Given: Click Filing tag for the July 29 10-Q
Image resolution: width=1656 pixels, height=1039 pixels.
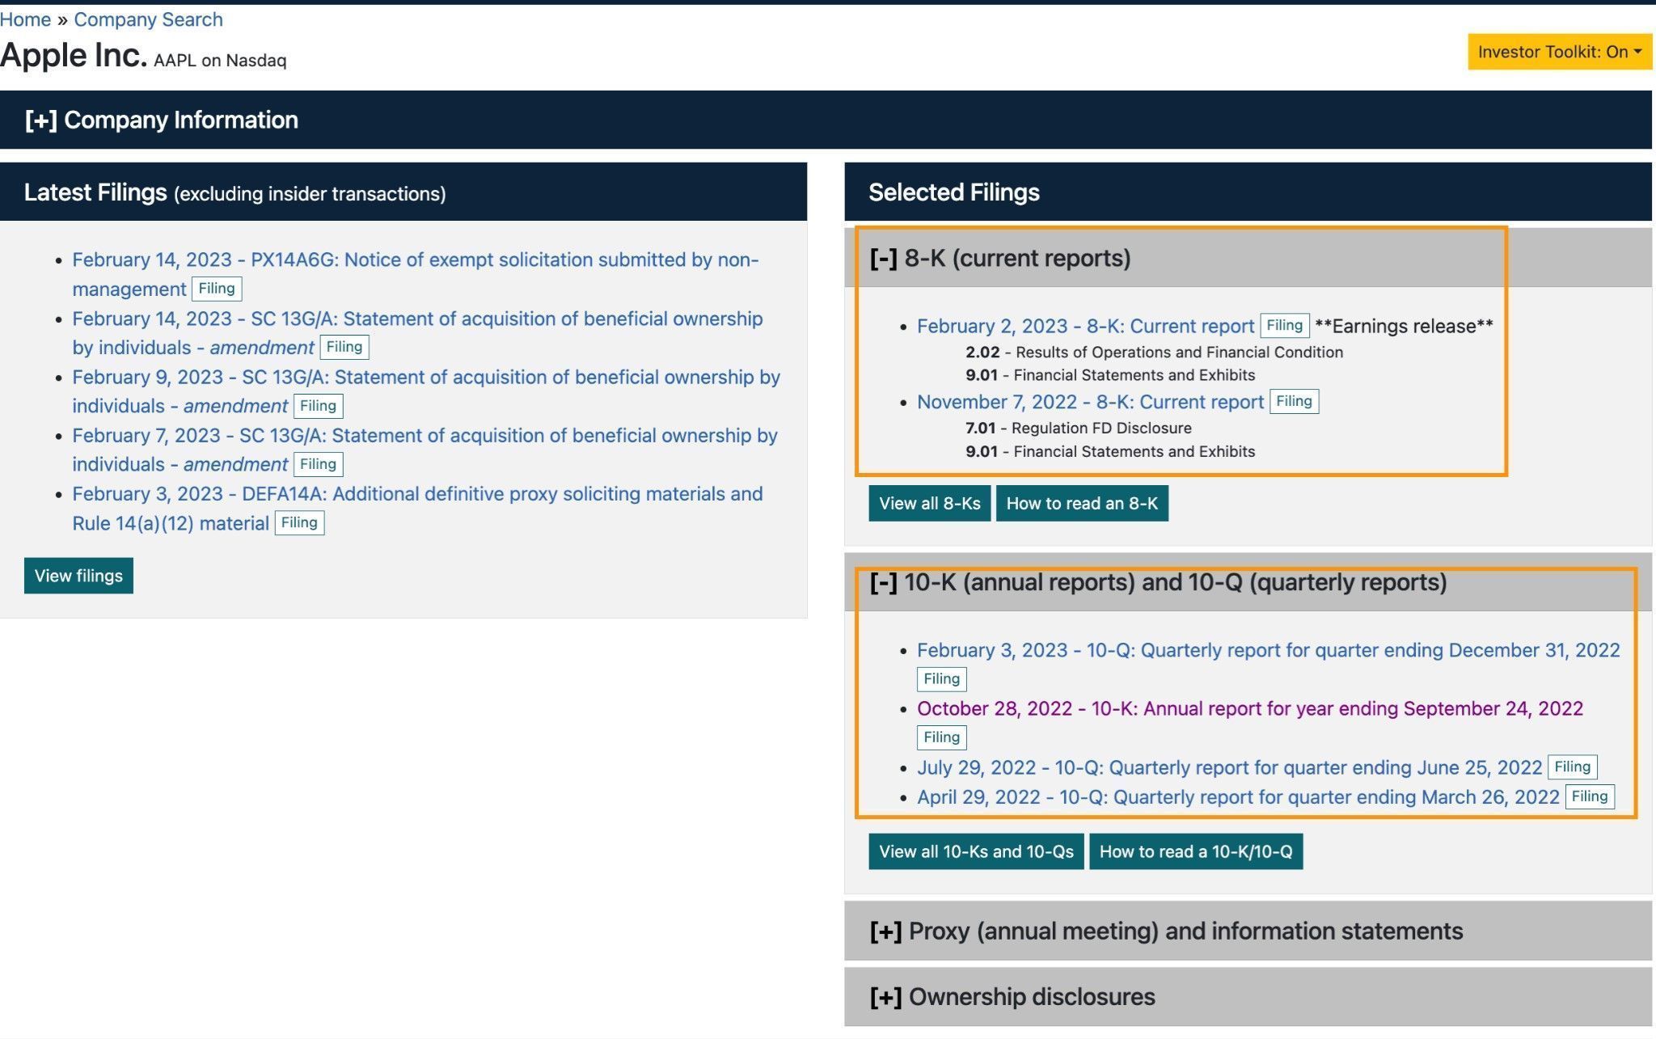Looking at the screenshot, I should (x=1572, y=767).
